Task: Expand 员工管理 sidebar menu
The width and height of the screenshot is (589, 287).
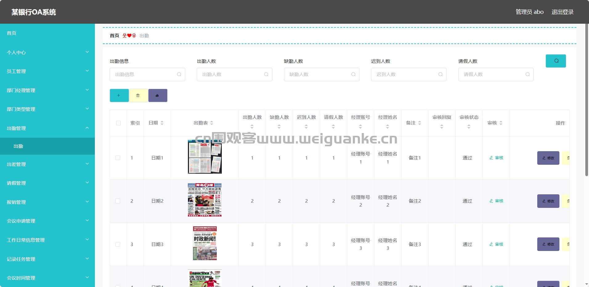Action: pyautogui.click(x=47, y=71)
